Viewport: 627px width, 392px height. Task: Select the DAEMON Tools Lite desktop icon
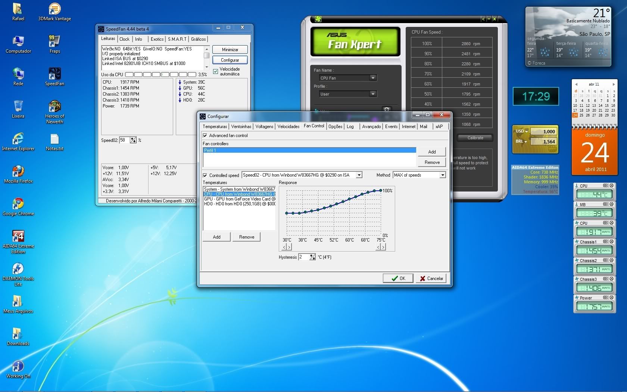click(x=18, y=274)
